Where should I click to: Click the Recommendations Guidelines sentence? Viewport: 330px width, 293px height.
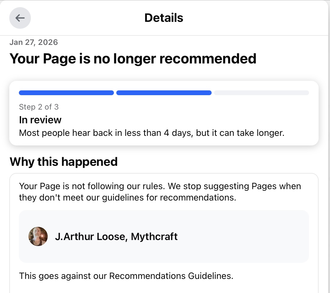point(126,276)
